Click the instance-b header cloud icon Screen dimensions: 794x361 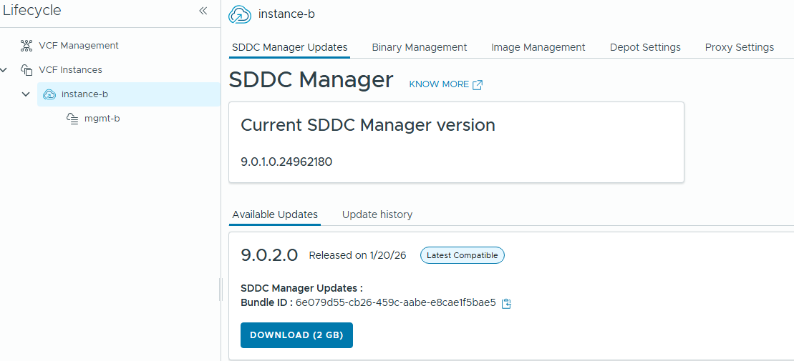pos(240,14)
